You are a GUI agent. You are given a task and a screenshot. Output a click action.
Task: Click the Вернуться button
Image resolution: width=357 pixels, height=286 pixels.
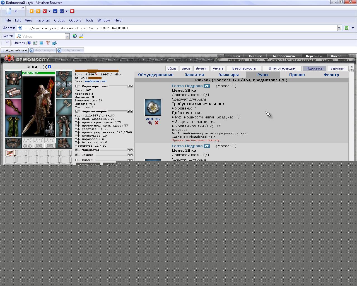338,68
